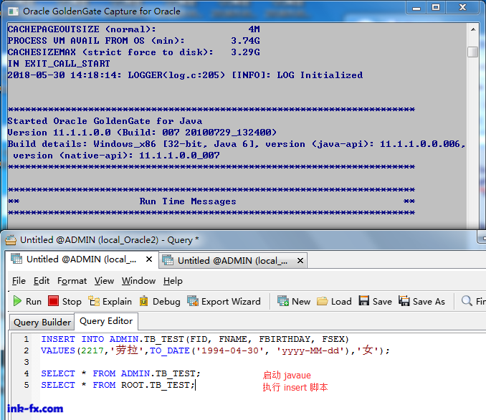Click the Version 11.1.1.0.0 console line
Image resolution: width=486 pixels, height=420 pixels.
coord(142,133)
